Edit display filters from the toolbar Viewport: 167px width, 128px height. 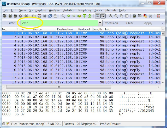click(140, 16)
